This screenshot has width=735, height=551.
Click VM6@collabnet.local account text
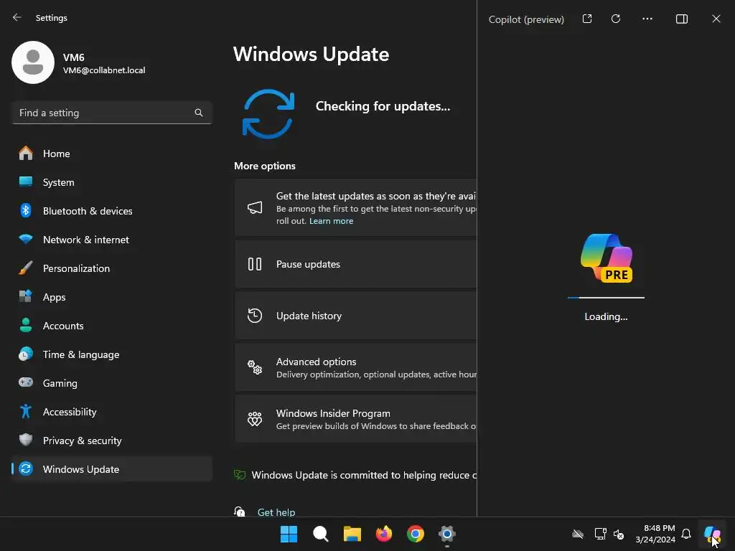104,70
